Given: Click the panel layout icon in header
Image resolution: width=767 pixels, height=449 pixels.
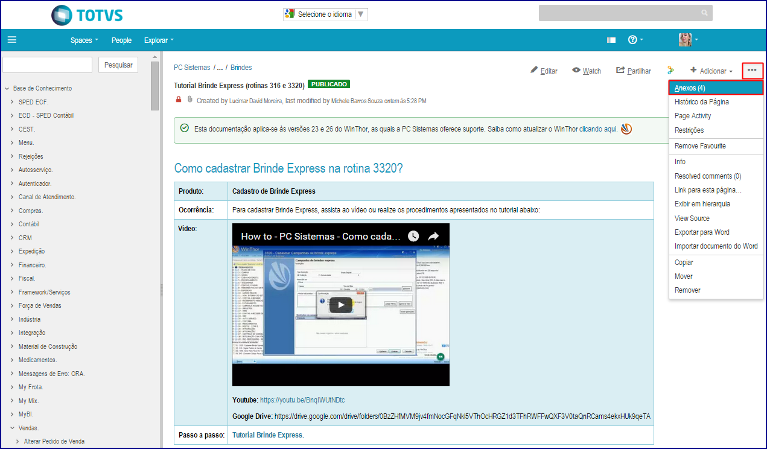Looking at the screenshot, I should click(611, 40).
